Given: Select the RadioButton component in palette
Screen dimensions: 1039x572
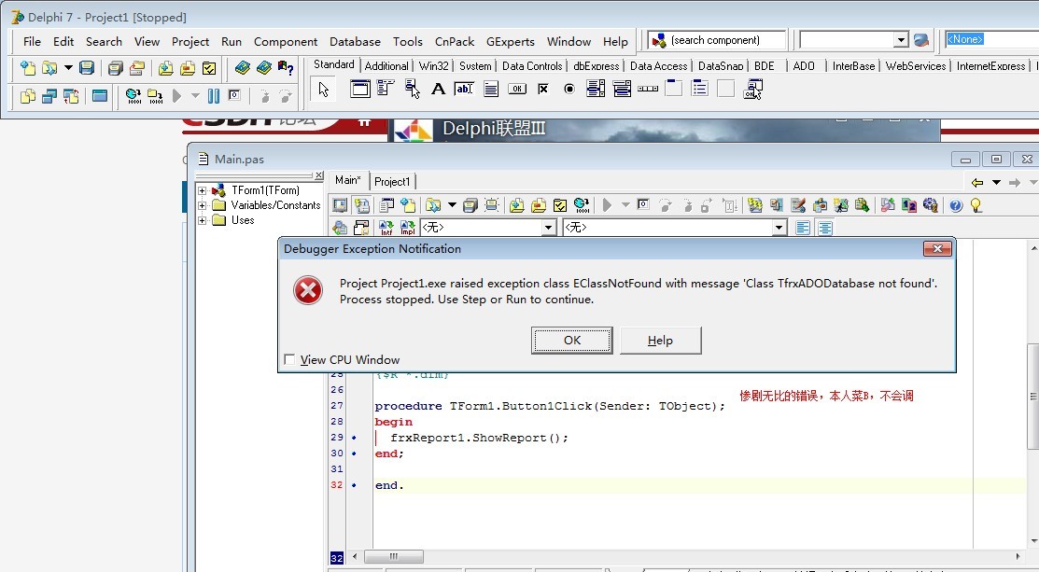Looking at the screenshot, I should (x=569, y=89).
